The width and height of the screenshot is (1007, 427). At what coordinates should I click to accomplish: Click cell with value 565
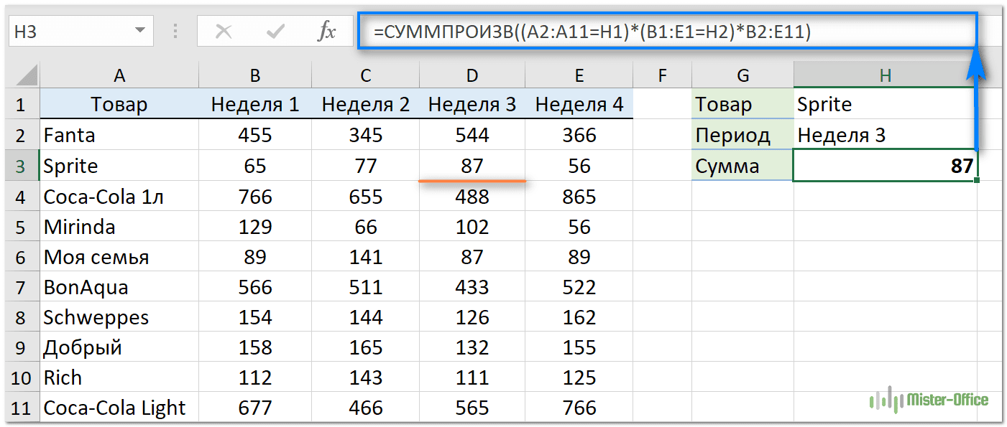coord(472,408)
